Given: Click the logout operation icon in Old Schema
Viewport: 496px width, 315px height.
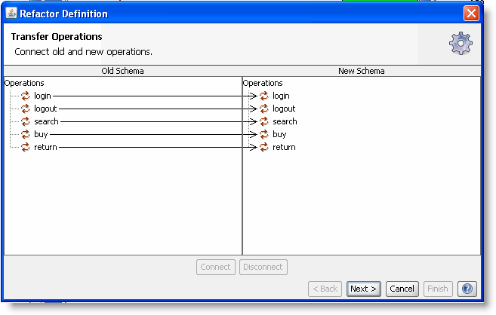Looking at the screenshot, I should click(26, 109).
